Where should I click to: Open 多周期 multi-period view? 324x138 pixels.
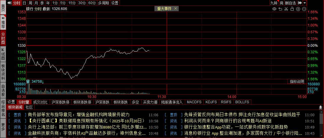tap(104, 3)
